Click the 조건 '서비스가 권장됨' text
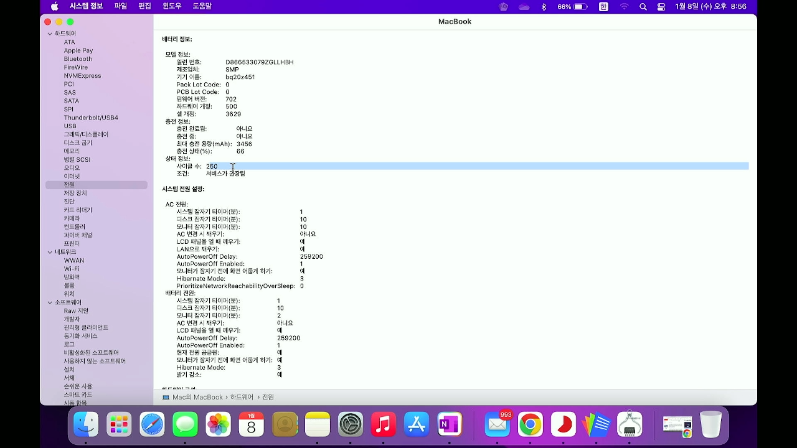Screen dimensions: 797x448 click(x=225, y=174)
